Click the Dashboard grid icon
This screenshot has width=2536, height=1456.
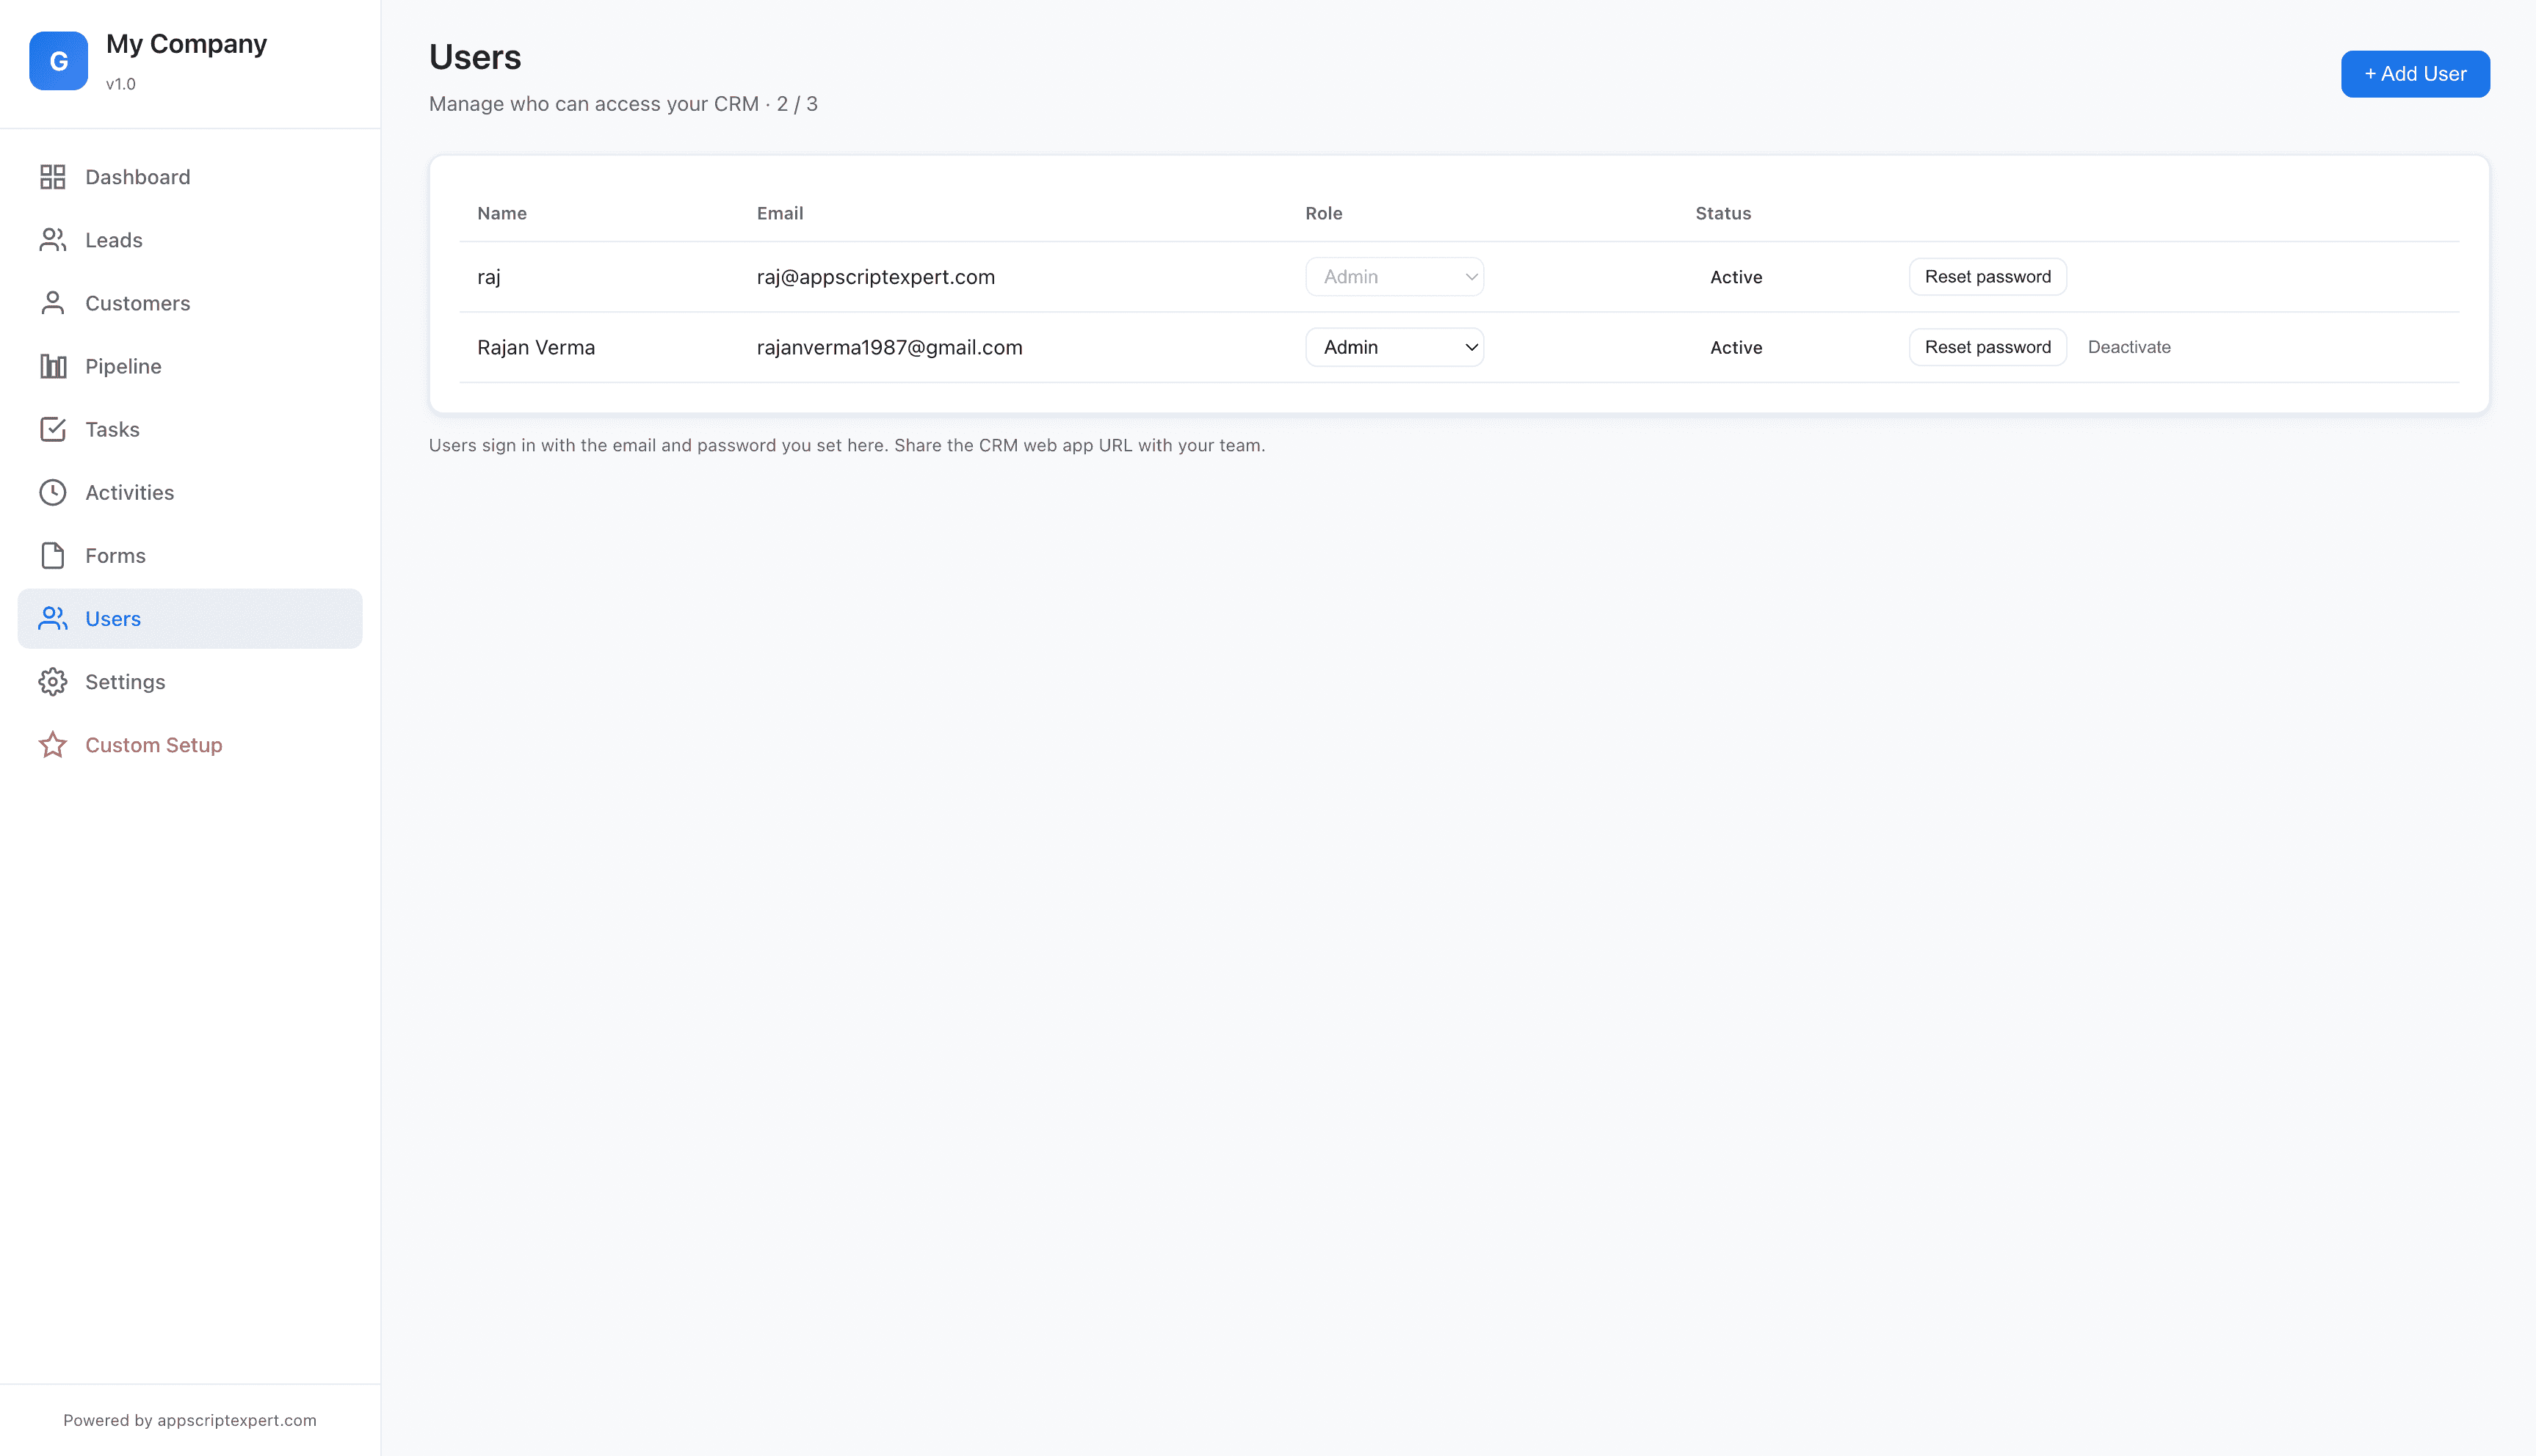coord(53,177)
